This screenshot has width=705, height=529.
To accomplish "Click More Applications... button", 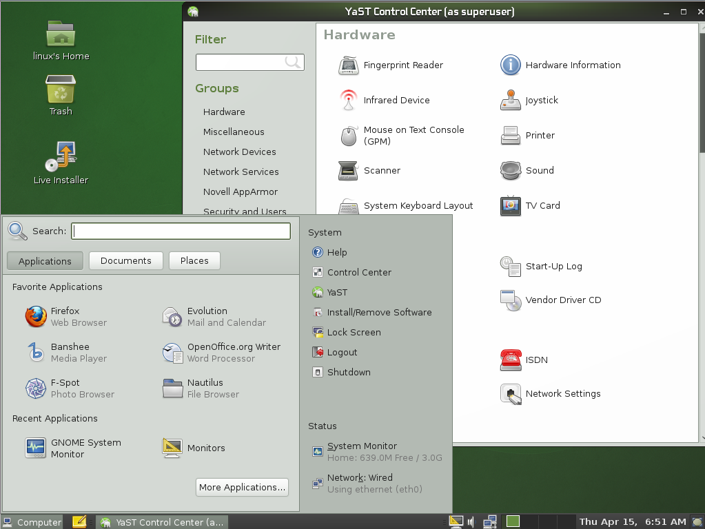I will (x=243, y=487).
